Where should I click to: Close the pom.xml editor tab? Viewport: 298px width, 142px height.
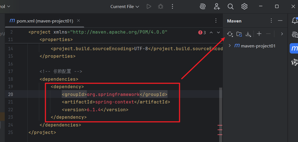click(x=78, y=21)
